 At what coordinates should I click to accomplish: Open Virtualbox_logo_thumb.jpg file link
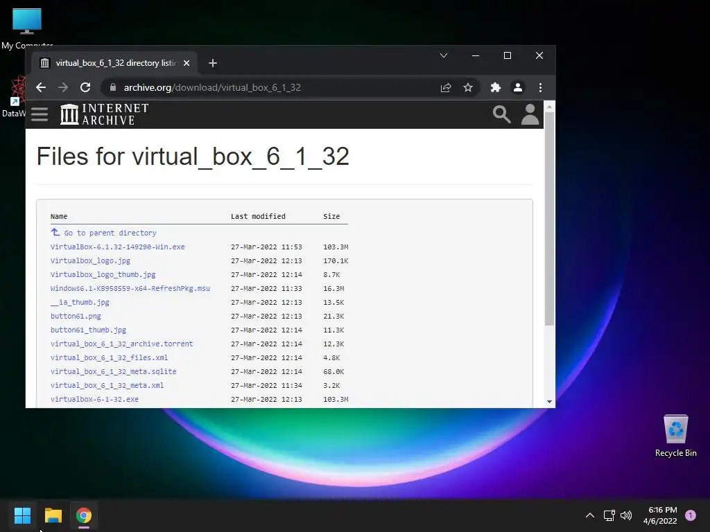tap(103, 274)
